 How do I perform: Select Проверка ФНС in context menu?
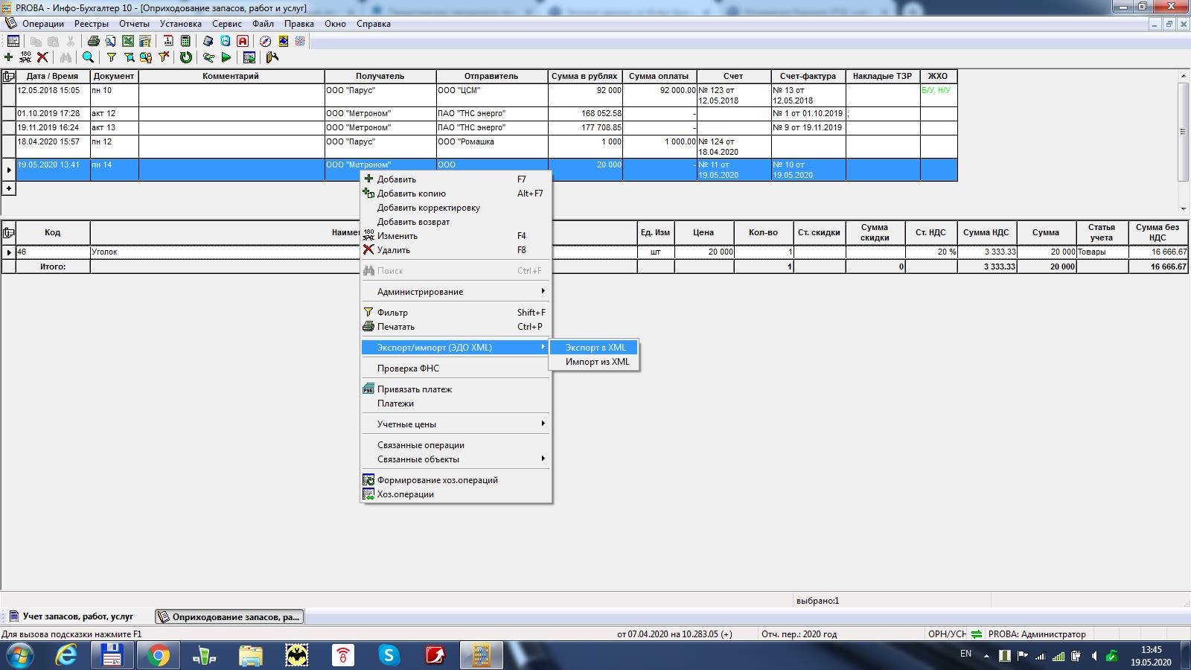(456, 368)
